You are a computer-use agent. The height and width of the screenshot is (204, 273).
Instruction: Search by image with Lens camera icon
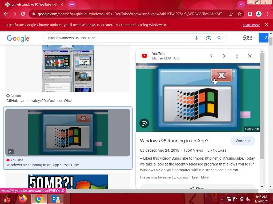(x=208, y=38)
